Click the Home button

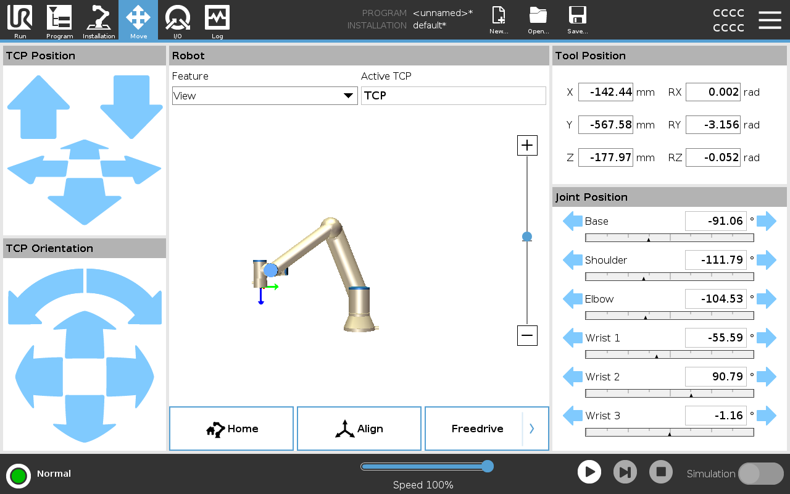coord(231,429)
